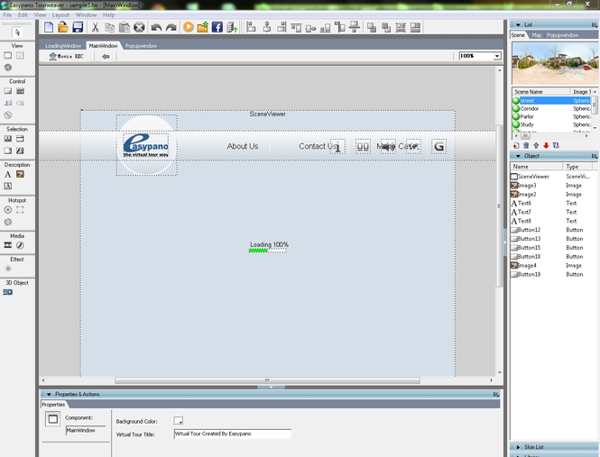Click the Copy toolbar icon

[x=110, y=28]
